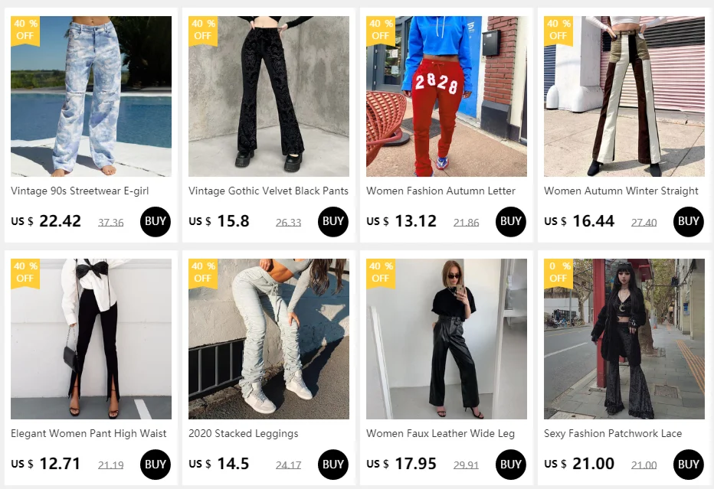Viewport: 714px width, 489px height.
Task: Open the Vintage 90s Streetwear E-girl title link
Action: tap(80, 191)
